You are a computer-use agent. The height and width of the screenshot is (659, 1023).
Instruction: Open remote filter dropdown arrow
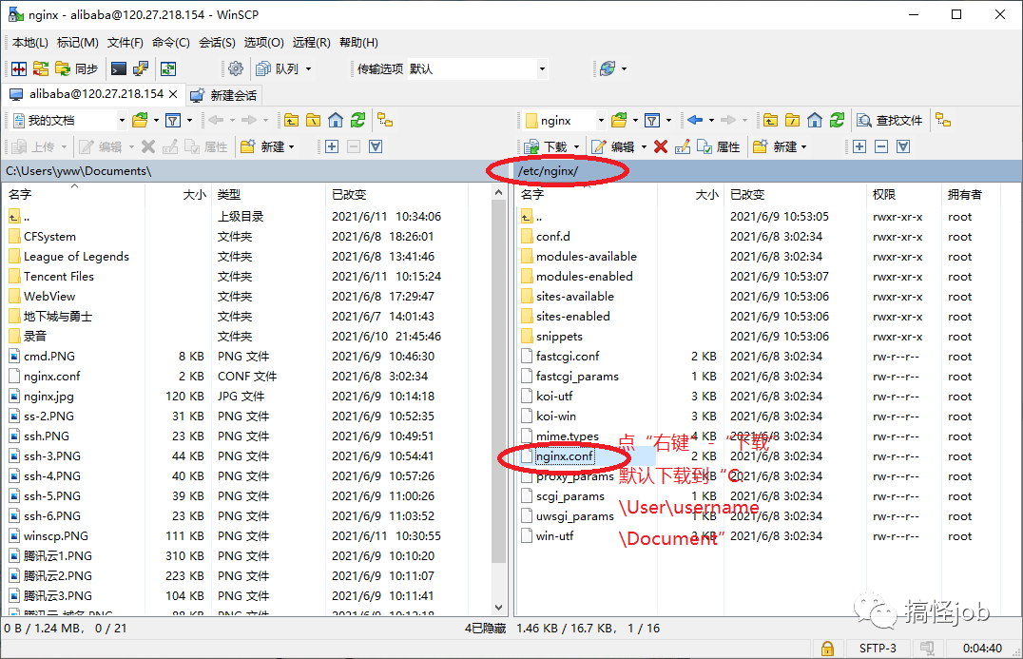668,120
